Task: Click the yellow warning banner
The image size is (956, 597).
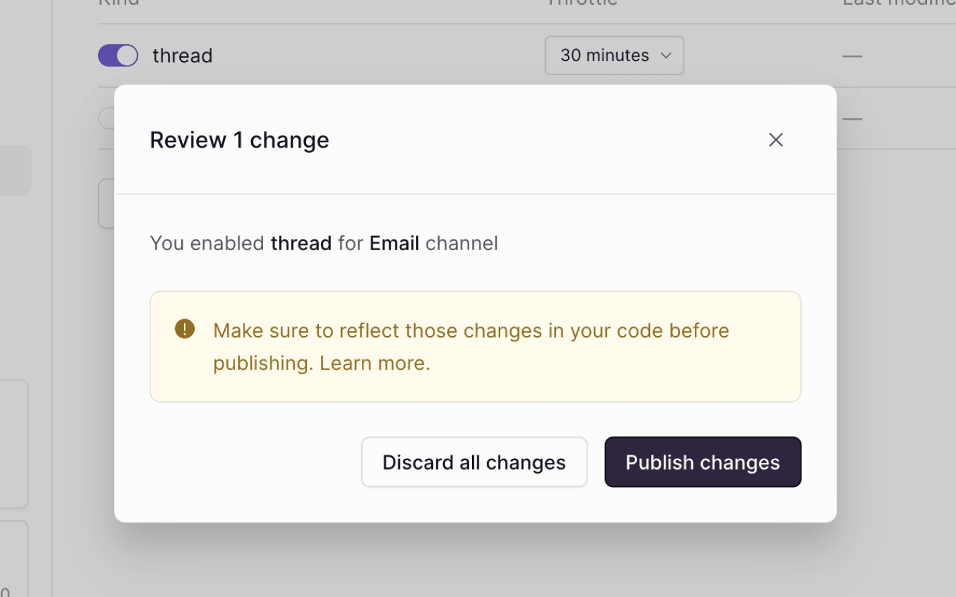Action: pos(475,346)
